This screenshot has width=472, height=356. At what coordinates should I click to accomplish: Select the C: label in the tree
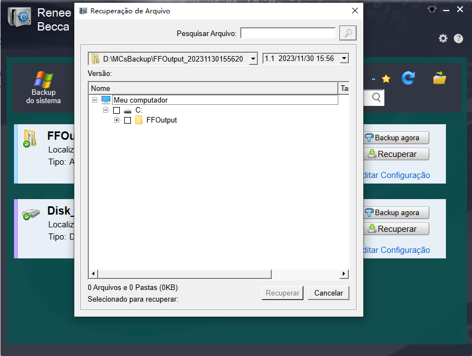click(139, 110)
